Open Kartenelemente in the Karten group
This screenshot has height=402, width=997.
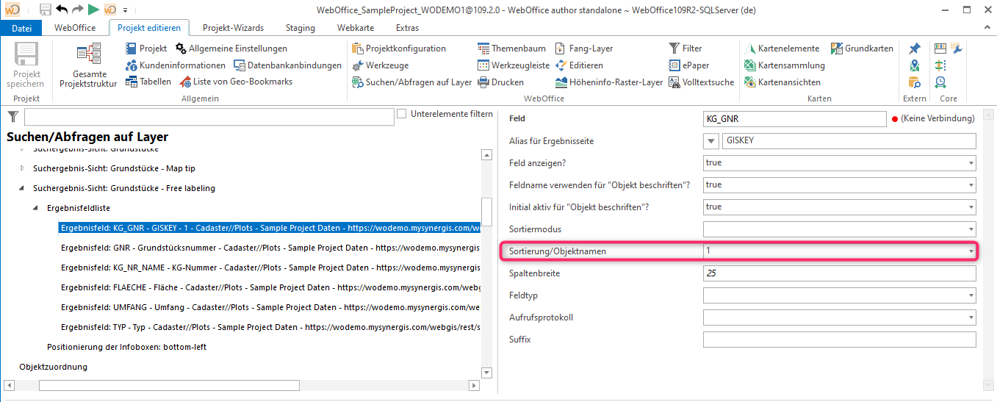click(782, 49)
